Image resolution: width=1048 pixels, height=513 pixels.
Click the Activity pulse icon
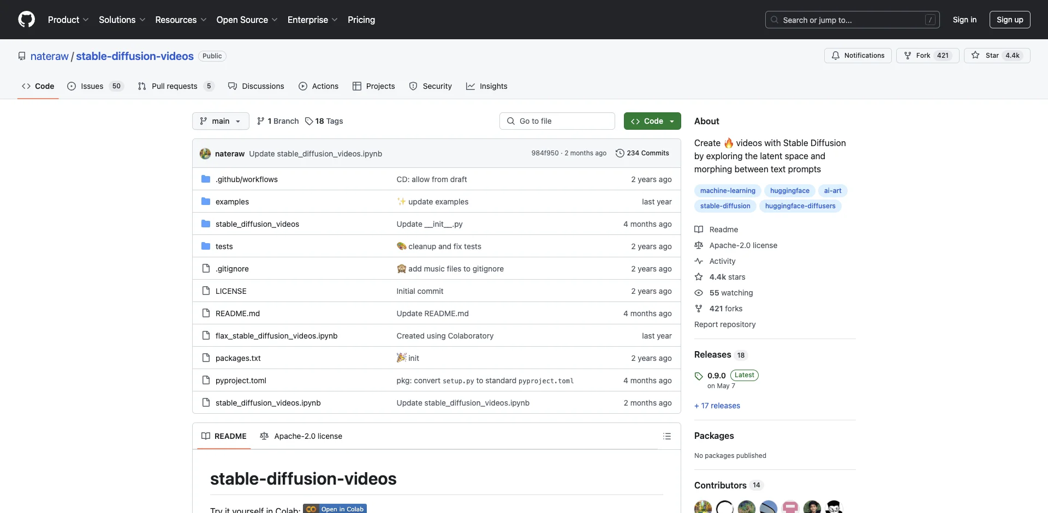pos(699,261)
